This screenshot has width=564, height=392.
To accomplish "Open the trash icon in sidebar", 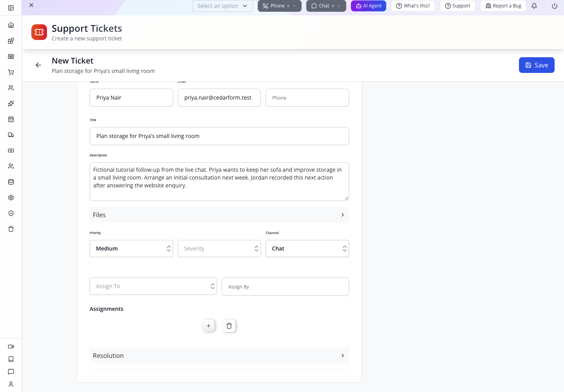I will coord(11,229).
